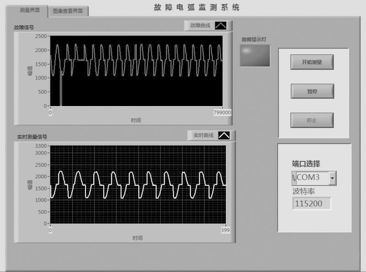This screenshot has width=366, height=272.
Task: Click the 实时曲线 plot legend icon
Action: [224, 135]
